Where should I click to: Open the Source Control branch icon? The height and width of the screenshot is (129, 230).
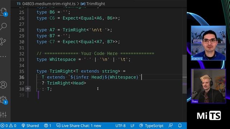[x=3, y=42]
